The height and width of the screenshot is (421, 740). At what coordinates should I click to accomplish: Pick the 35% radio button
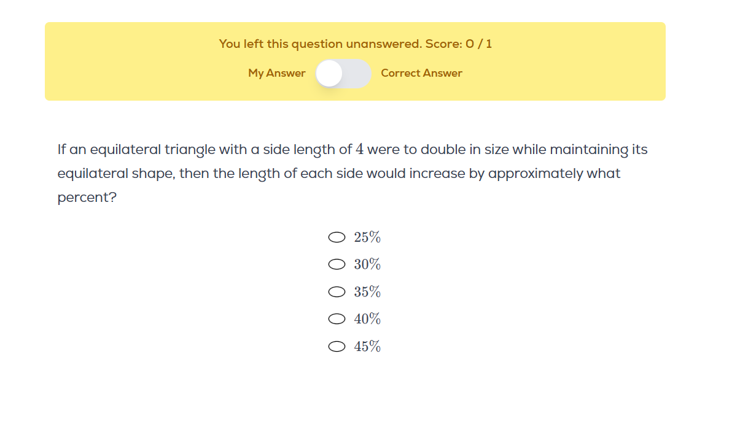point(337,292)
